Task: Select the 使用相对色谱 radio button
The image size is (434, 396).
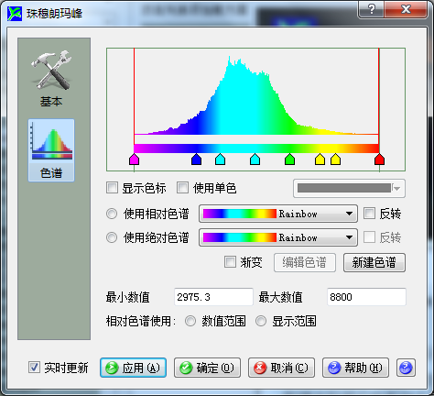Action: pyautogui.click(x=112, y=214)
